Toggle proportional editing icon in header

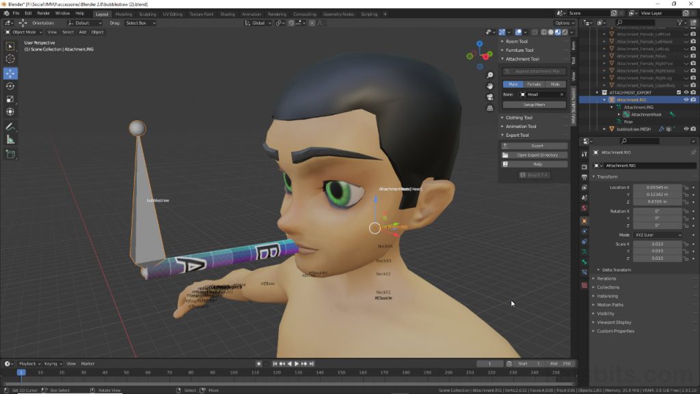(x=312, y=23)
